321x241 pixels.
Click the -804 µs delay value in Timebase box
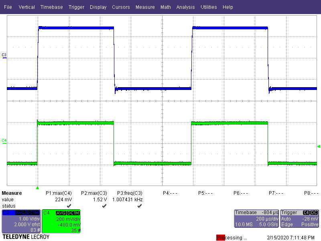click(x=270, y=212)
